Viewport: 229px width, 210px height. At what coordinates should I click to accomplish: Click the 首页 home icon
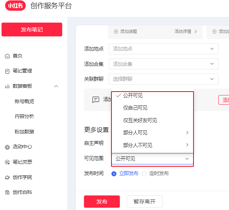coord(7,56)
